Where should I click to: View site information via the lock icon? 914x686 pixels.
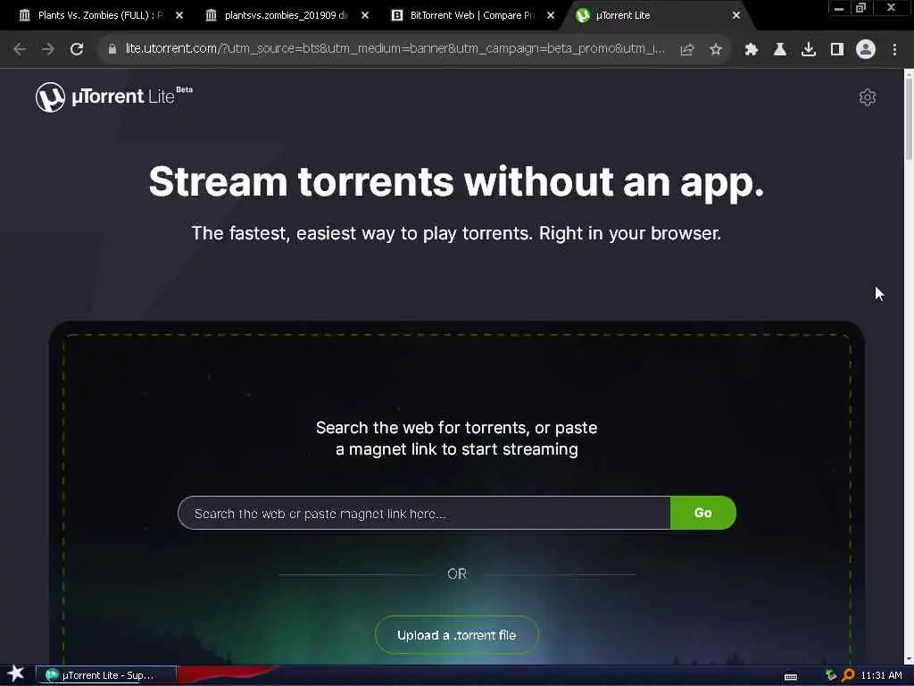point(112,49)
